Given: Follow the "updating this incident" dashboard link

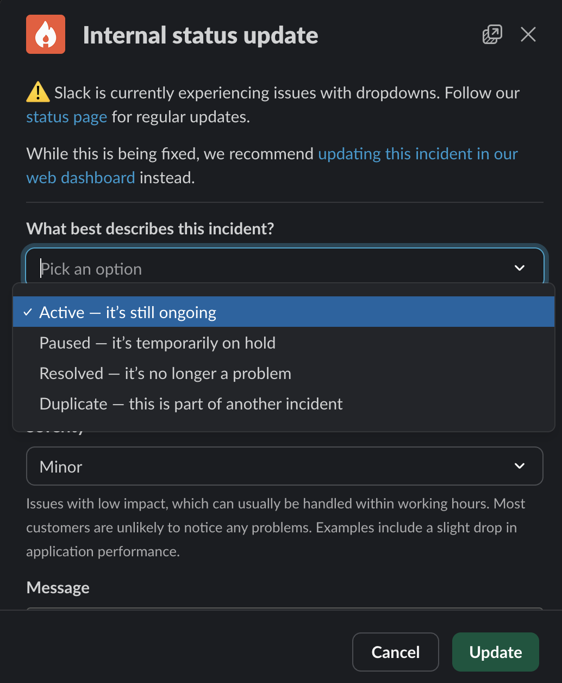Looking at the screenshot, I should (417, 154).
